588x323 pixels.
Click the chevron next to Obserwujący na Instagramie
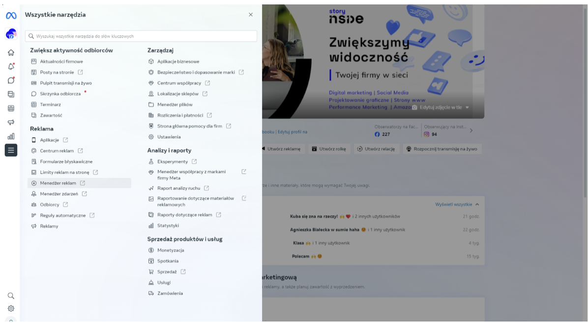[x=471, y=131]
